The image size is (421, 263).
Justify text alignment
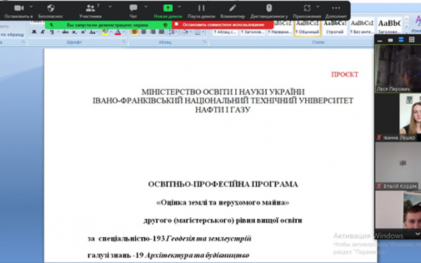[162, 32]
